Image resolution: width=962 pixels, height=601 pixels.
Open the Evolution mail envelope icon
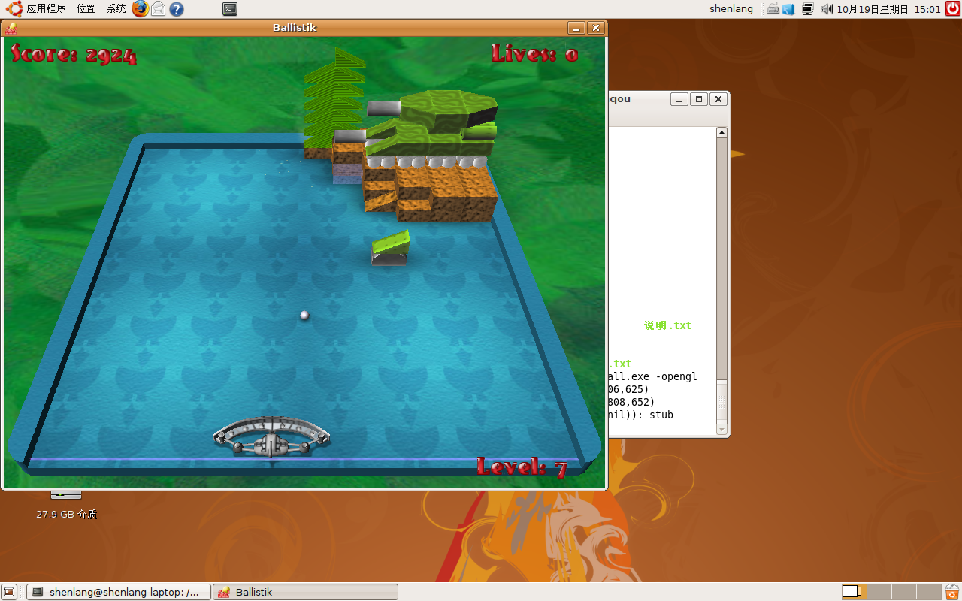[x=158, y=9]
